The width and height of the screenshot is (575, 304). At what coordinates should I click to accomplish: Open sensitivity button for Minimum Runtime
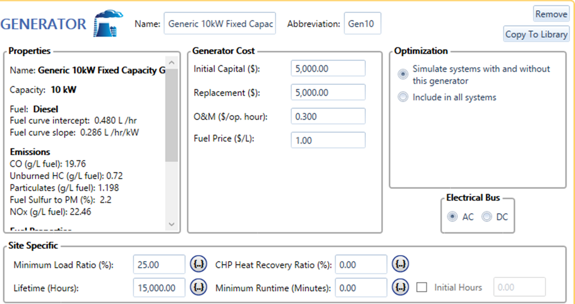point(401,287)
